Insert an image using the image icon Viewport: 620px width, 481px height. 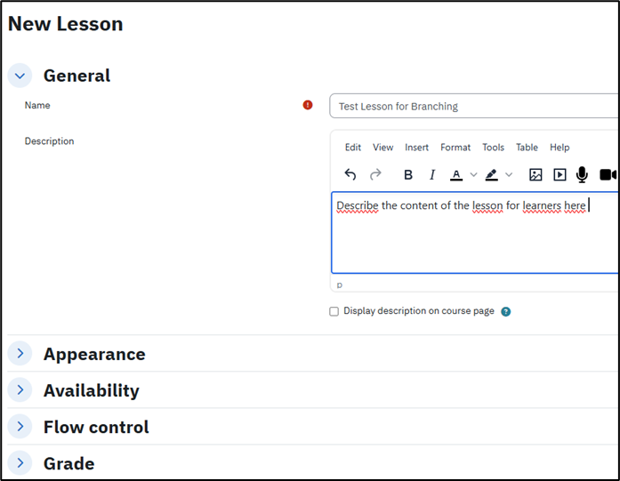[535, 175]
